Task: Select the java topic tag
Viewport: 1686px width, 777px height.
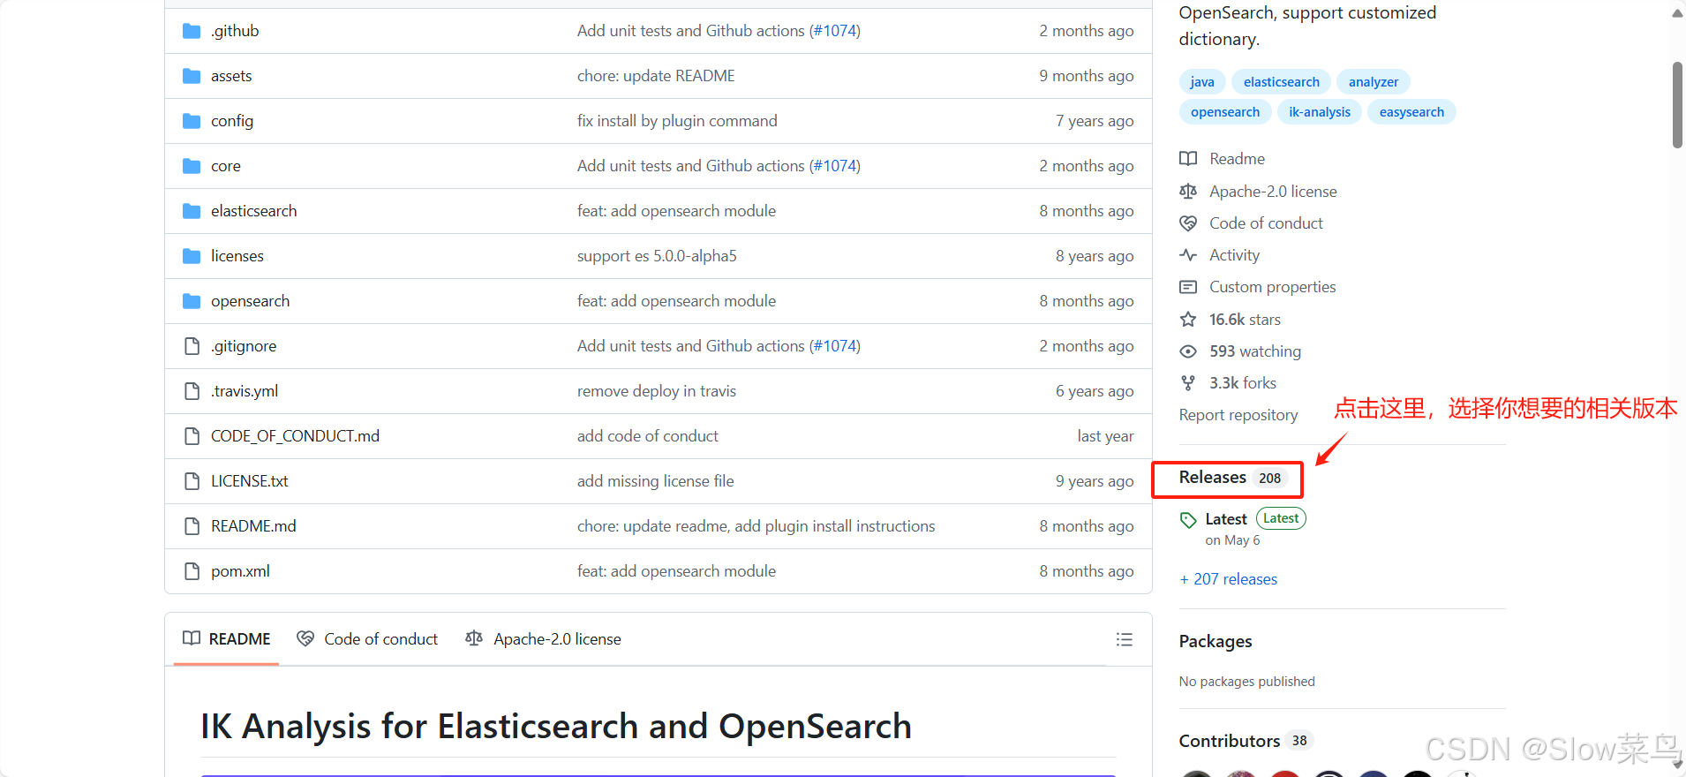Action: tap(1202, 82)
